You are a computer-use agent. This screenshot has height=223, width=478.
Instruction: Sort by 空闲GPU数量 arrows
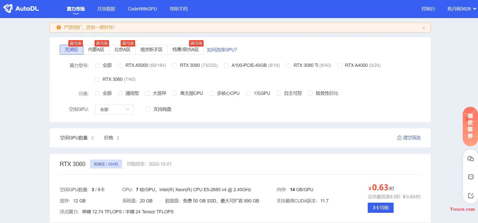[x=92, y=138]
